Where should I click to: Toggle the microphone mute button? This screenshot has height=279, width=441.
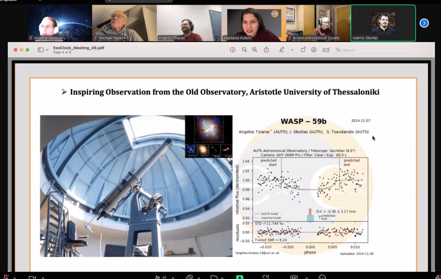[x=6, y=277]
